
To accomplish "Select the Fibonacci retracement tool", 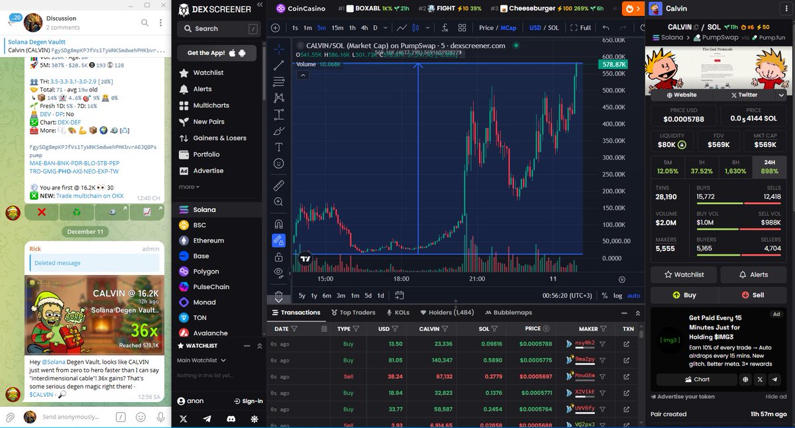I will 279,81.
